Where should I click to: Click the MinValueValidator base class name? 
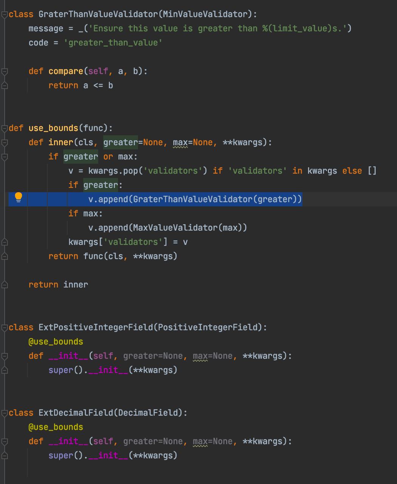tap(205, 14)
